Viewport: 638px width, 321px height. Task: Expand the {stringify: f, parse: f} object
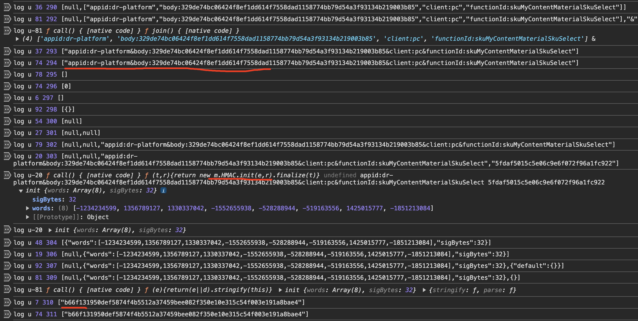click(424, 290)
